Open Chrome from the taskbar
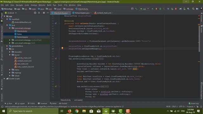The width and height of the screenshot is (203, 114). pos(77,111)
